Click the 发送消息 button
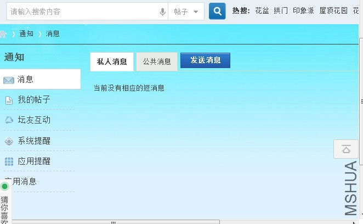The width and height of the screenshot is (363, 224). pyautogui.click(x=205, y=60)
